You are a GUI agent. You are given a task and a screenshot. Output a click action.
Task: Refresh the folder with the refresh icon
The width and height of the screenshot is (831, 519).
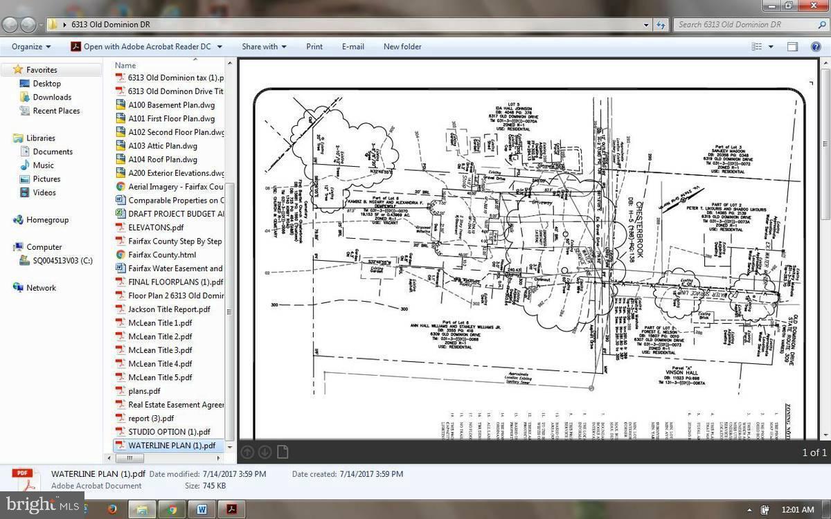pyautogui.click(x=659, y=24)
